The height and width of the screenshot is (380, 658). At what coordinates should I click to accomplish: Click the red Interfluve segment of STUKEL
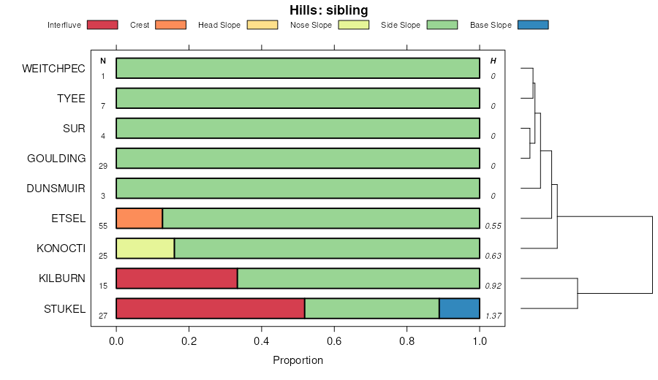pos(210,308)
